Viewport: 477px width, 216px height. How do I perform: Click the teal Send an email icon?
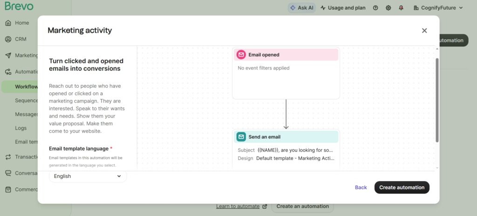241,137
